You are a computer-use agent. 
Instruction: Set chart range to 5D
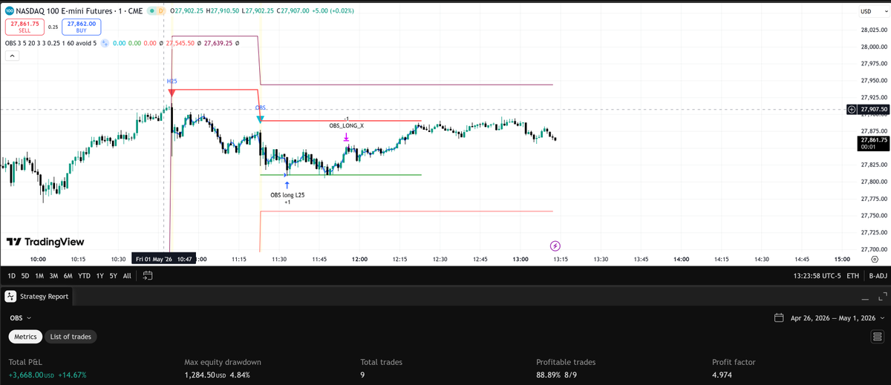25,275
